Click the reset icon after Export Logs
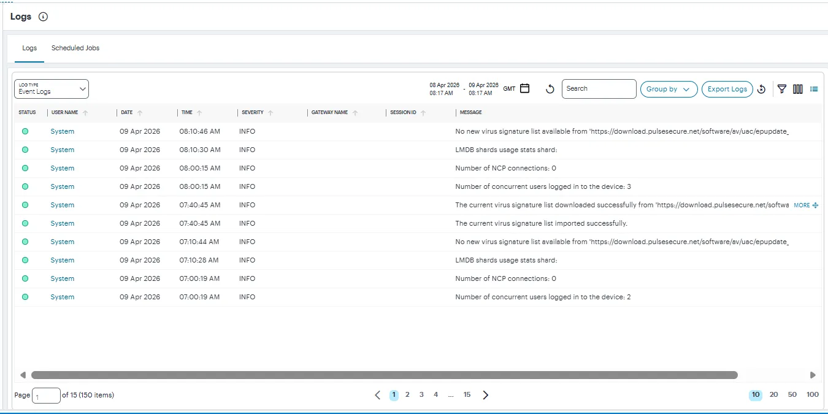Viewport: 828px width, 414px height. pyautogui.click(x=761, y=90)
